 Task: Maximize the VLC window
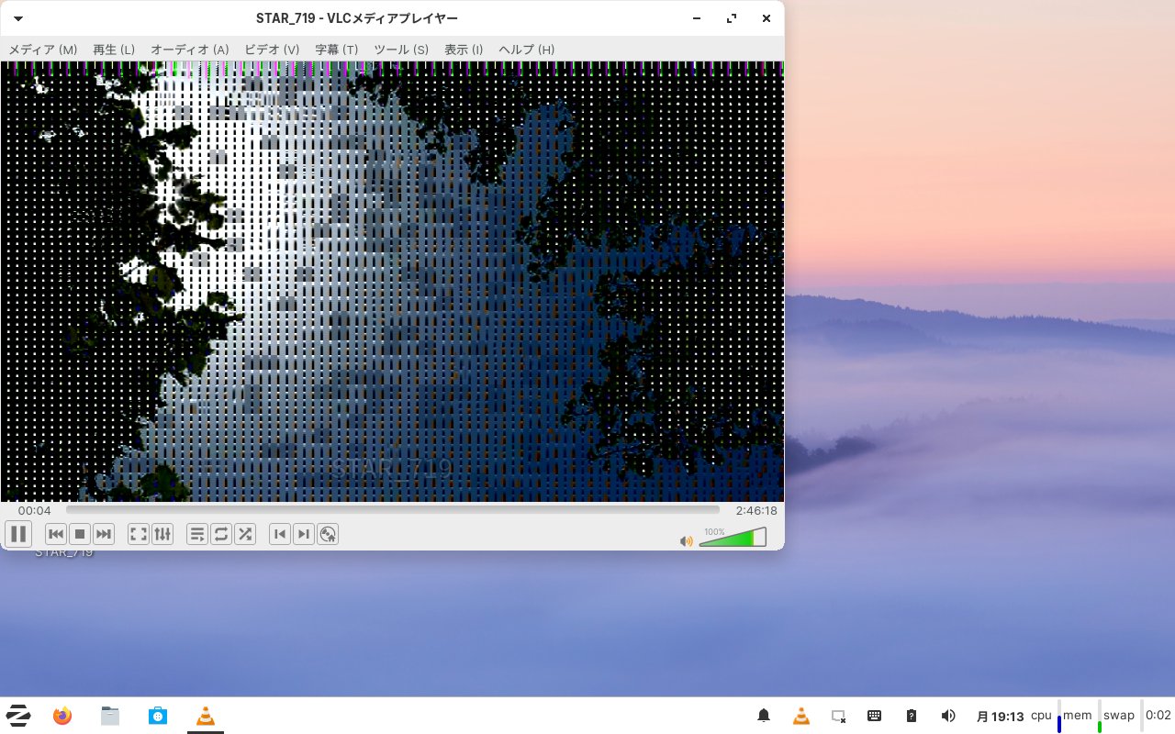pyautogui.click(x=732, y=18)
